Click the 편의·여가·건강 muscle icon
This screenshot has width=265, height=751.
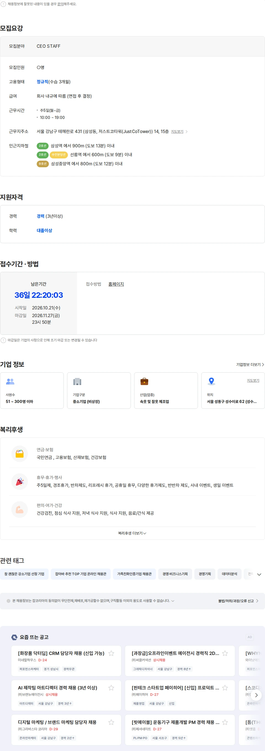(x=20, y=509)
